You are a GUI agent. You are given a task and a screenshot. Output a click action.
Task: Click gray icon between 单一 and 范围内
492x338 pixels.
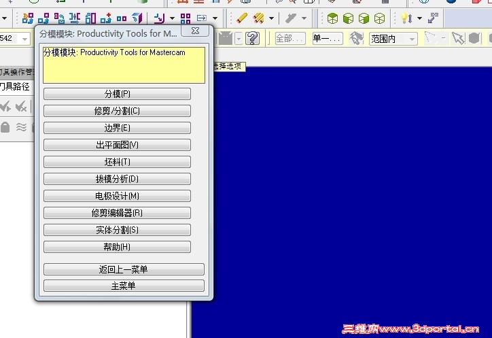(356, 38)
